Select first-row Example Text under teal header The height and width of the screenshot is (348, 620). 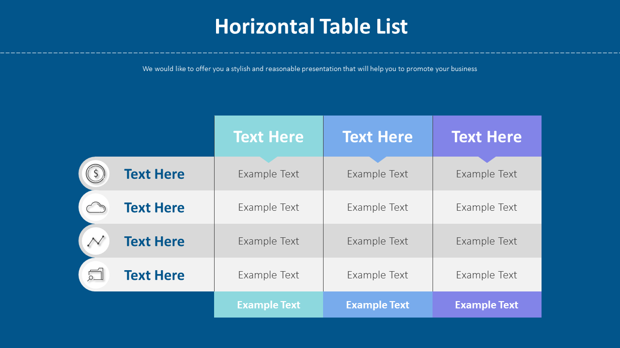pyautogui.click(x=269, y=174)
